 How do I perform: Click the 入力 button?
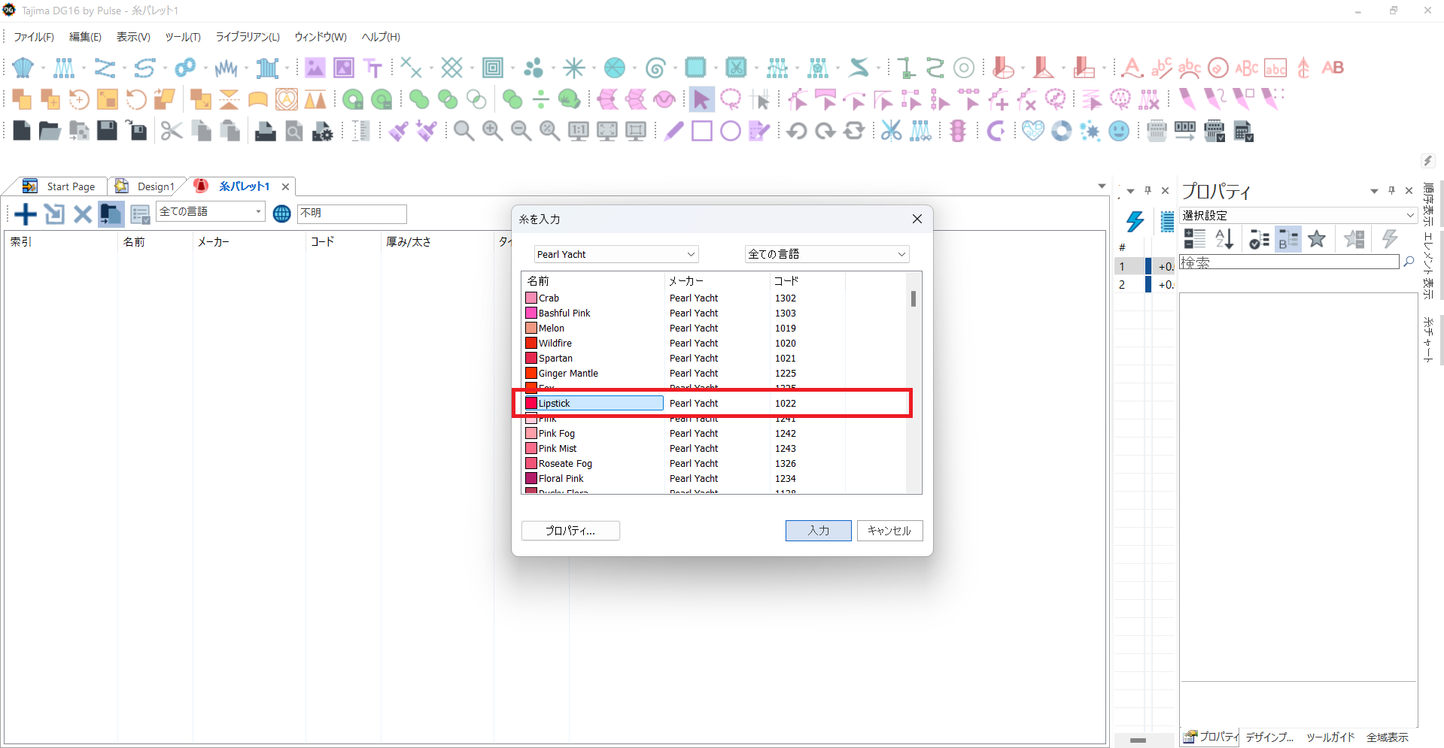(819, 531)
